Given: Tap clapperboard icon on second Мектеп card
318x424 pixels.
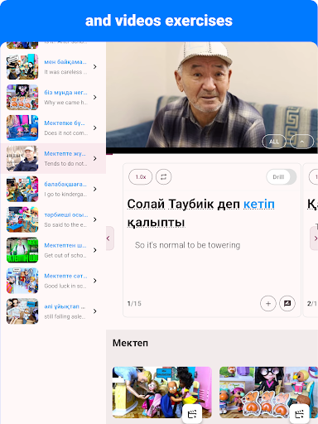Looking at the screenshot, I should pos(299,414).
